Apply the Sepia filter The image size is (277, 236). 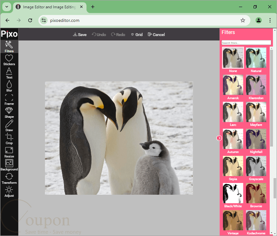[233, 166]
